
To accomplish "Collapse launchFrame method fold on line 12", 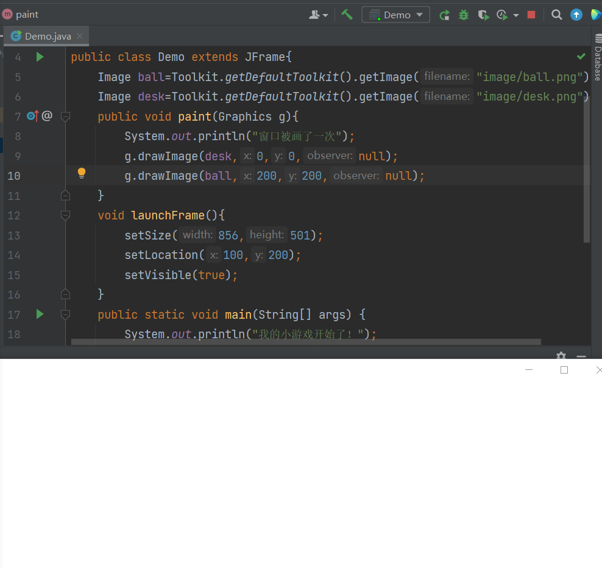I will tap(65, 216).
